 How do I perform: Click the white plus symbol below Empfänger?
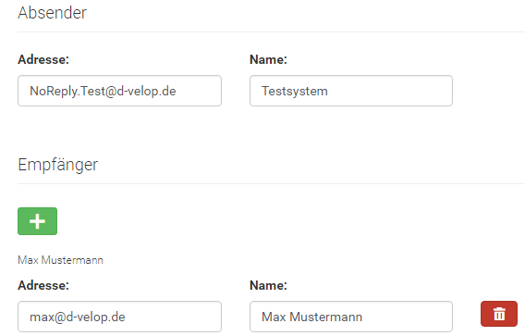pos(37,221)
